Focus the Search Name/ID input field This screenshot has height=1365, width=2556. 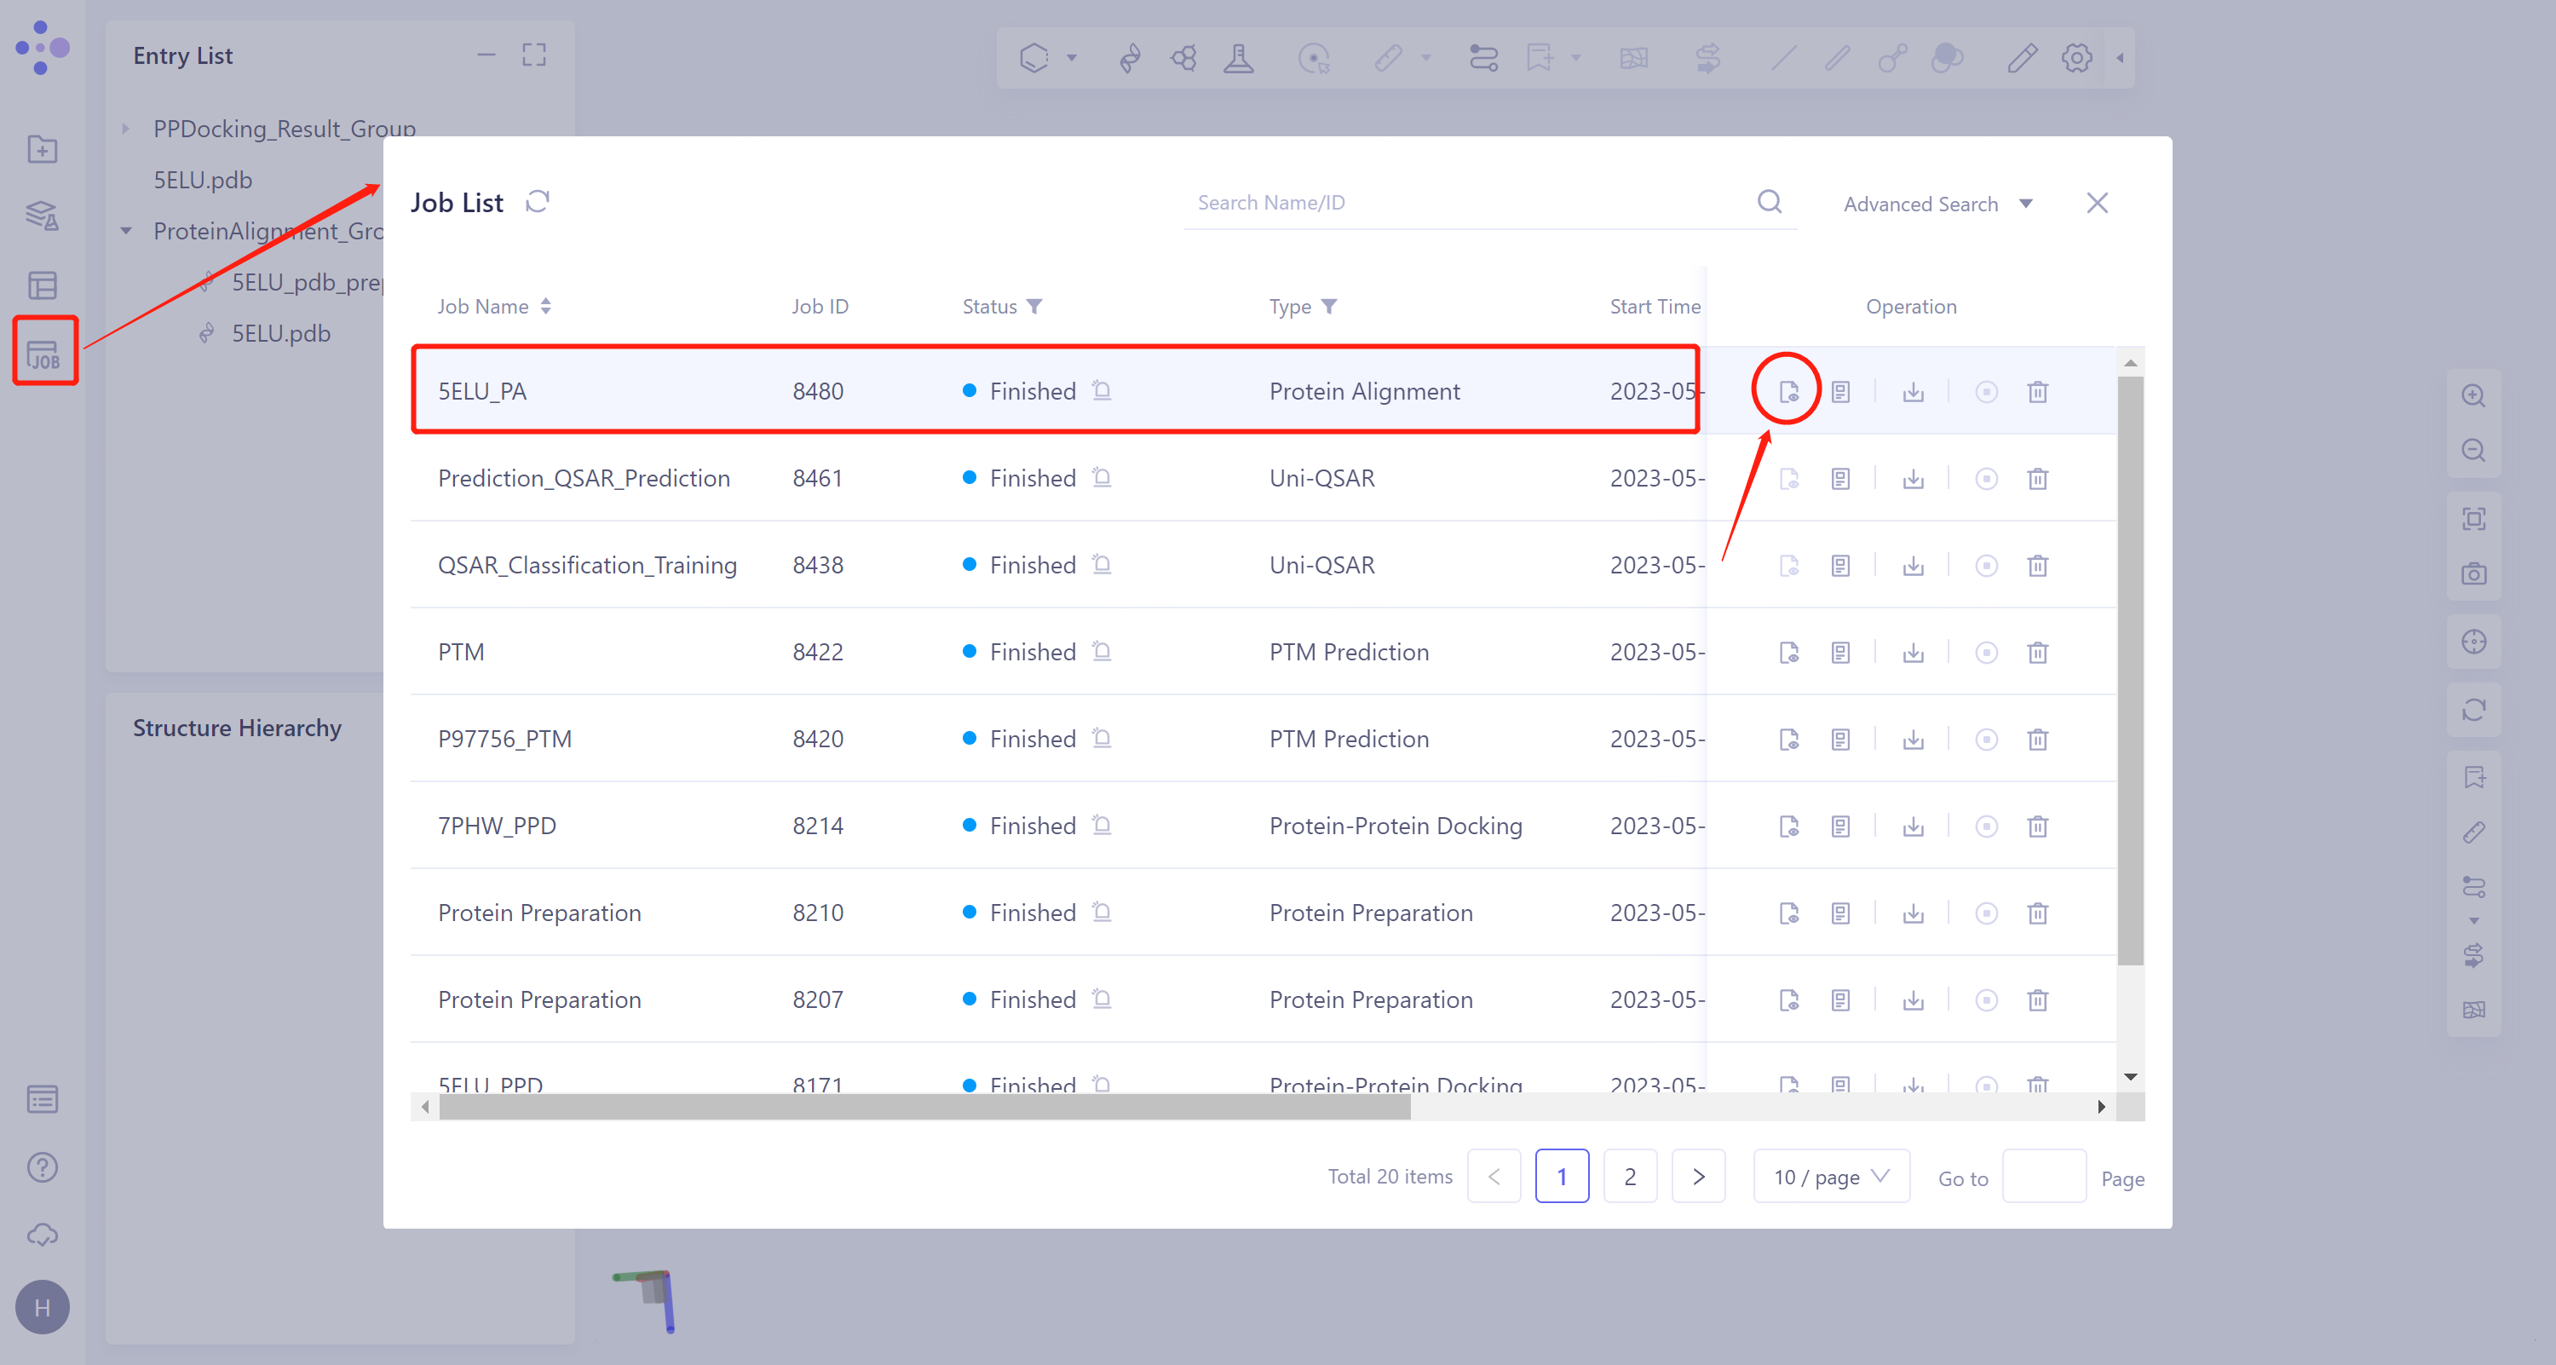pyautogui.click(x=1469, y=204)
